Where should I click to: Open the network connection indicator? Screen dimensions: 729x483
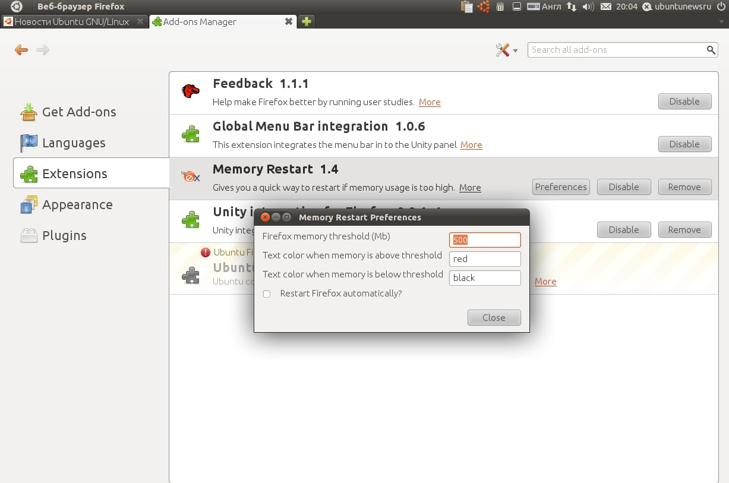[x=572, y=7]
